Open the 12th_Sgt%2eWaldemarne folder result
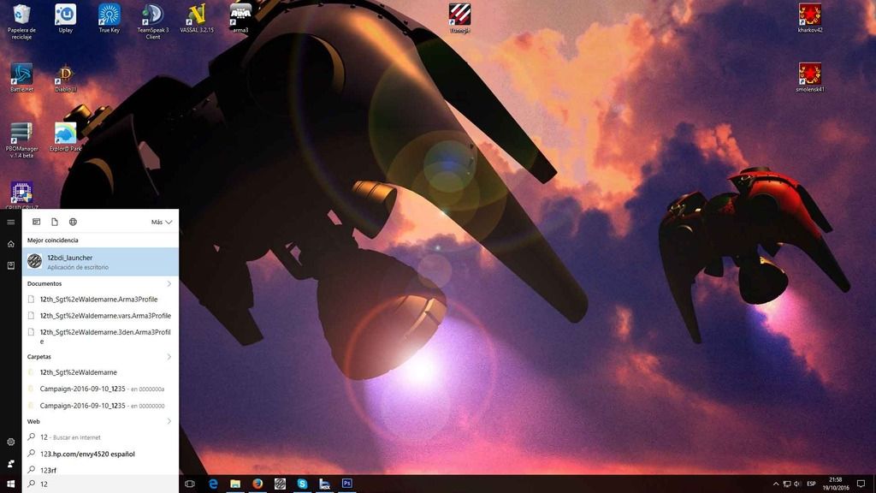This screenshot has height=493, width=876. tap(101, 372)
